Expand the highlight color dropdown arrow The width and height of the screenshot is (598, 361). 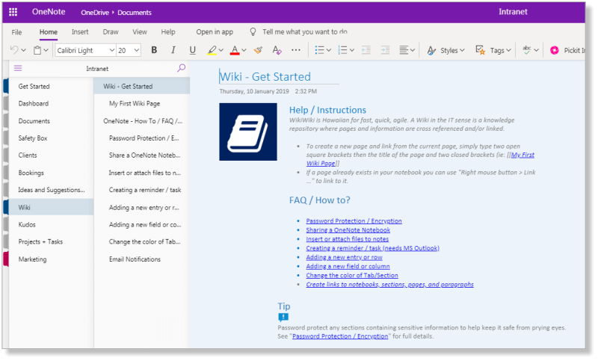pyautogui.click(x=221, y=50)
